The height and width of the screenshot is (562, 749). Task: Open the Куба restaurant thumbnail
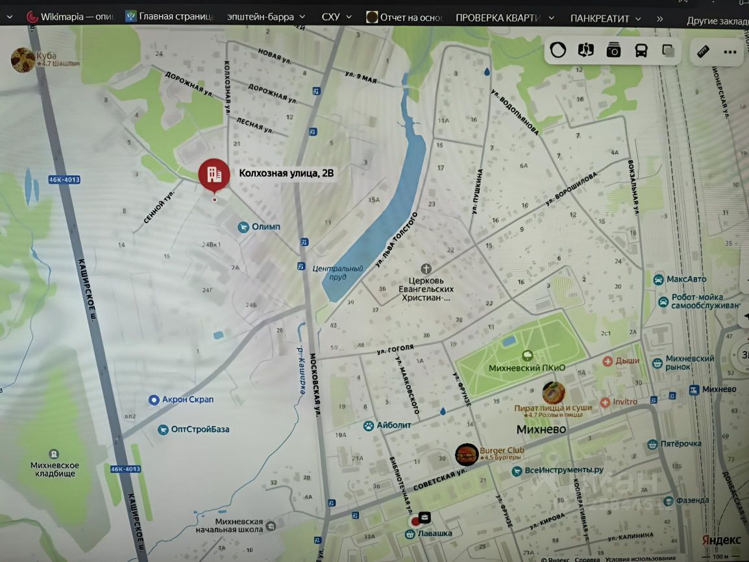(x=23, y=60)
